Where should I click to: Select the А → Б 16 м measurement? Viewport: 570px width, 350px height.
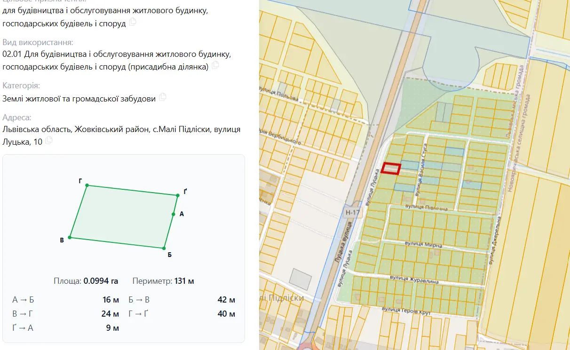point(66,300)
